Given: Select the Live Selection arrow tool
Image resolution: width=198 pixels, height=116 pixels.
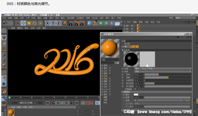Looking at the screenshot, I should tap(18, 23).
